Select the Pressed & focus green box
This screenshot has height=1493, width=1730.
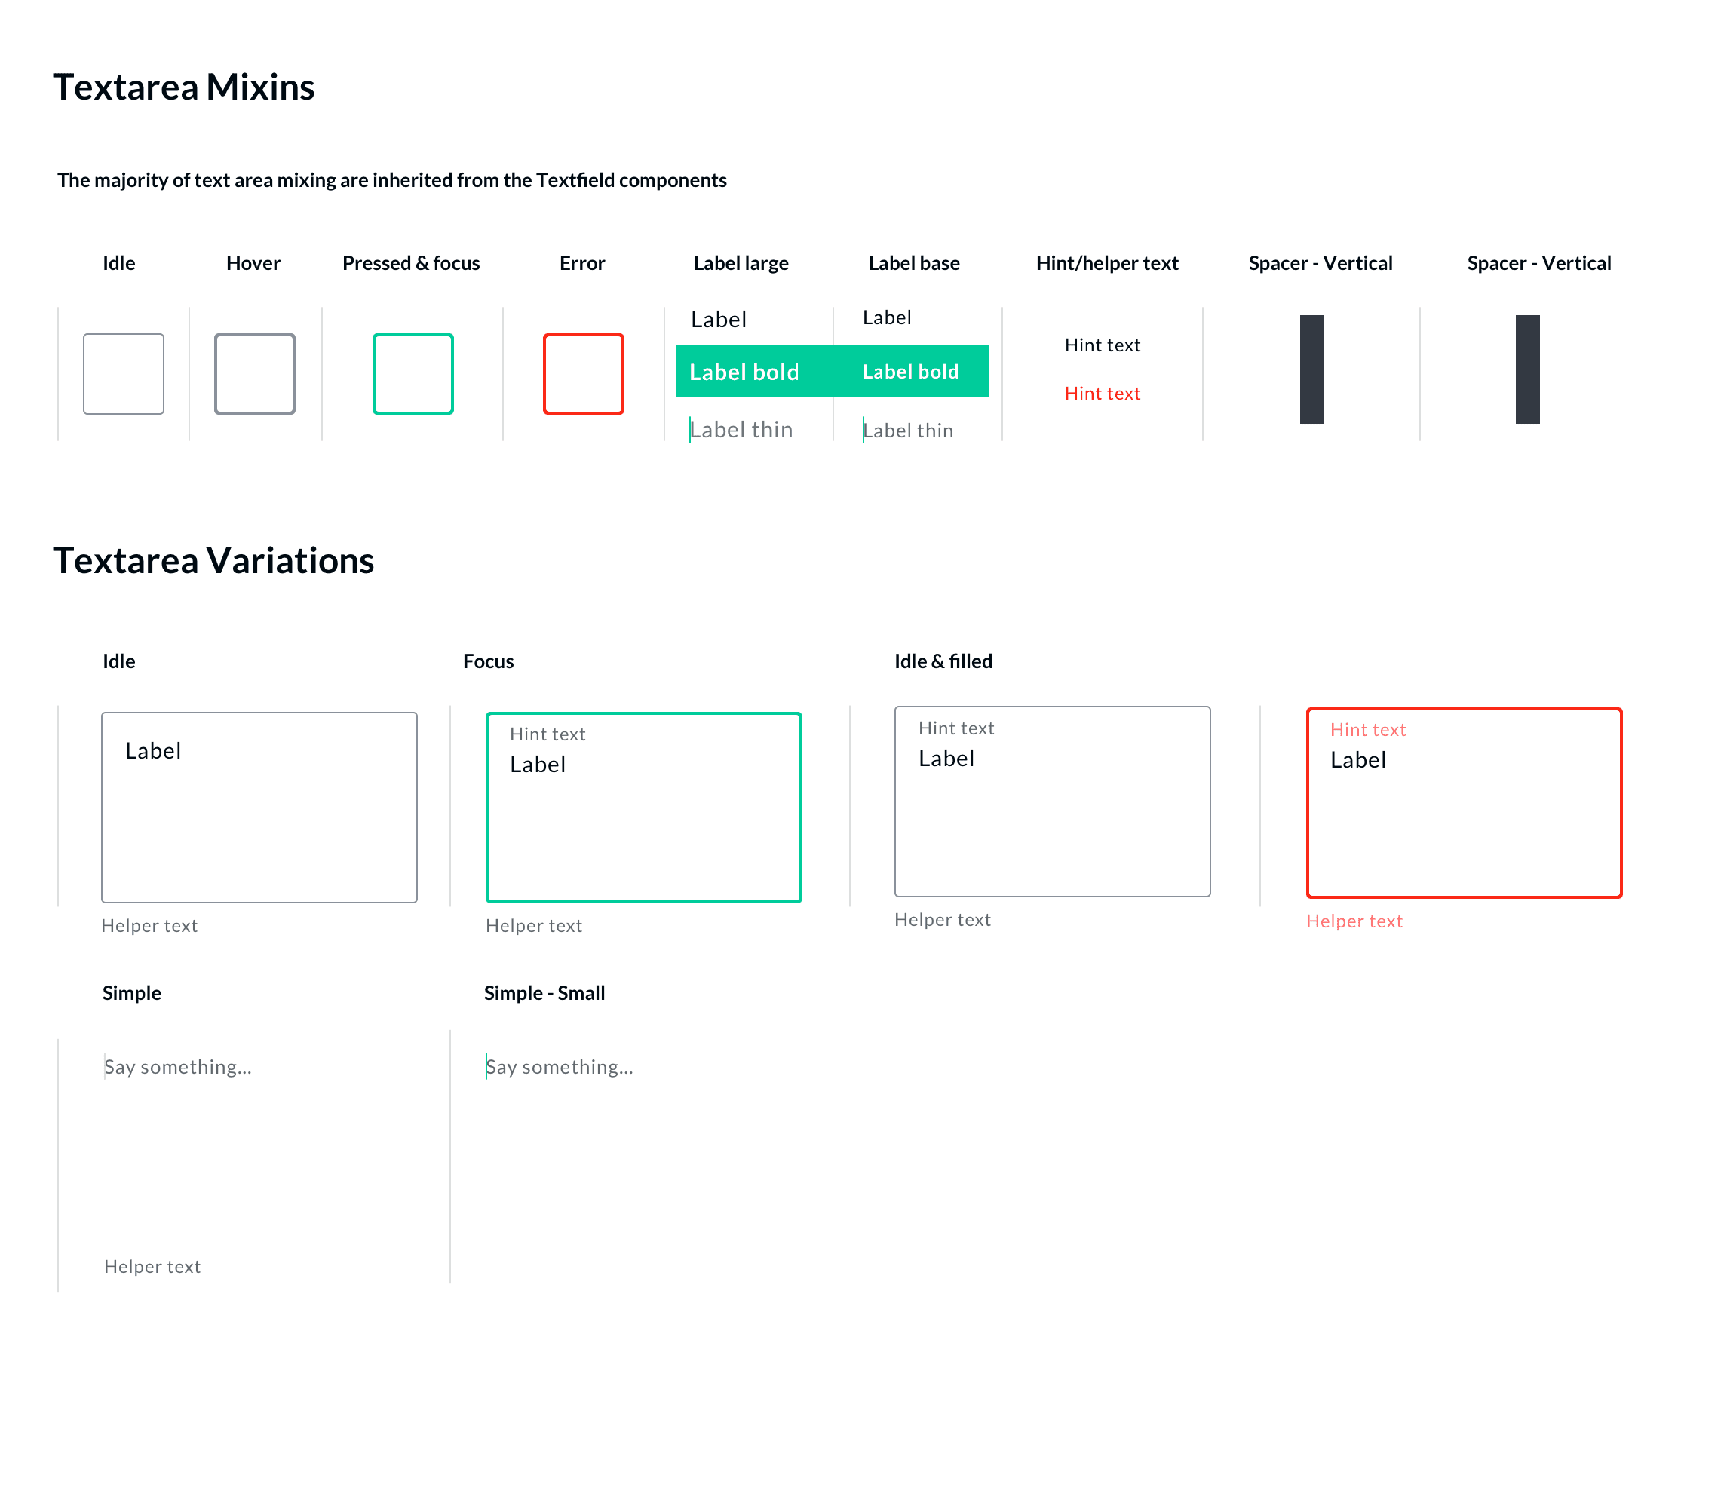pyautogui.click(x=413, y=373)
